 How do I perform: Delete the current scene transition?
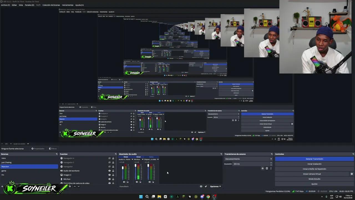(267, 168)
